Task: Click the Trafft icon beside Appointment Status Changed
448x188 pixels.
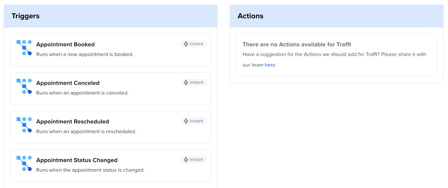Action: 24,163
